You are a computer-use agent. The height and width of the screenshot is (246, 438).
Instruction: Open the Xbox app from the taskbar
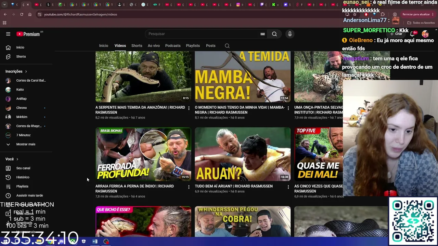coord(73,242)
